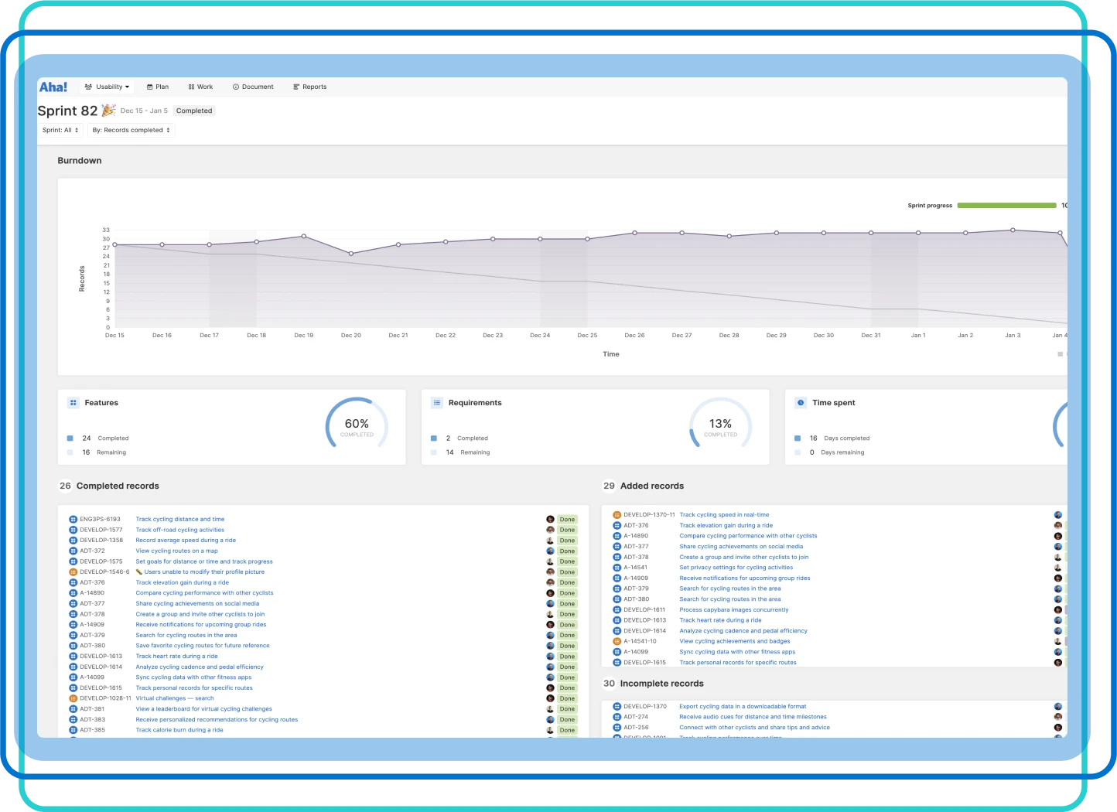Open 'Track cycling distance and time' record
The height and width of the screenshot is (812, 1117).
180,520
